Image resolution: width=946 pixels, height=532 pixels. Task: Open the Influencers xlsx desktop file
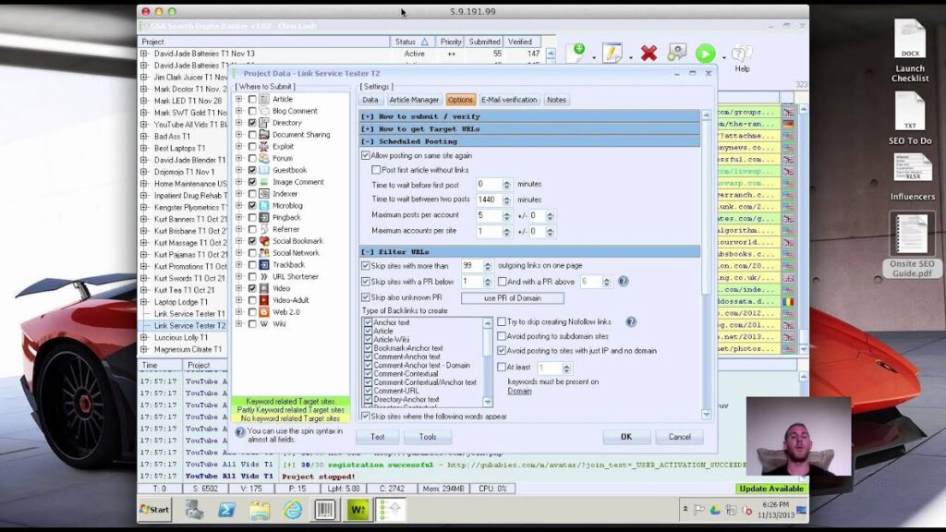pos(912,176)
